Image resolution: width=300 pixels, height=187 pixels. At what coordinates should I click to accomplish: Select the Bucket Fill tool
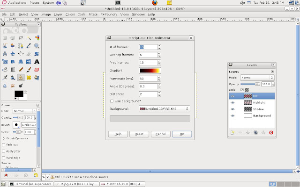click(5, 70)
